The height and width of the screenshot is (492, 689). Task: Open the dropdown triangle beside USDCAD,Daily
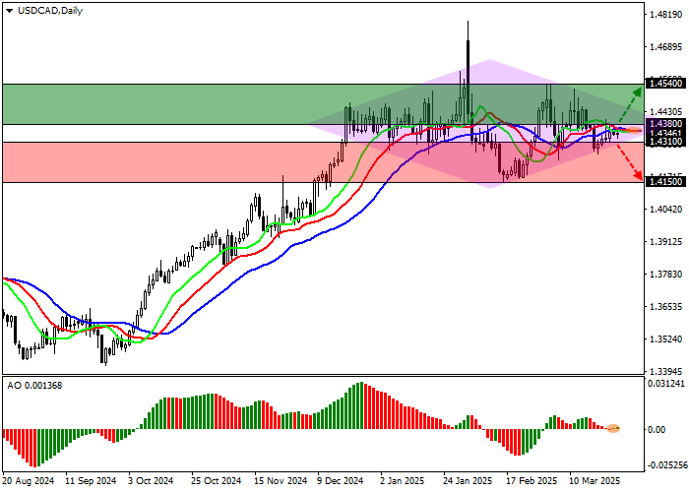click(x=9, y=10)
